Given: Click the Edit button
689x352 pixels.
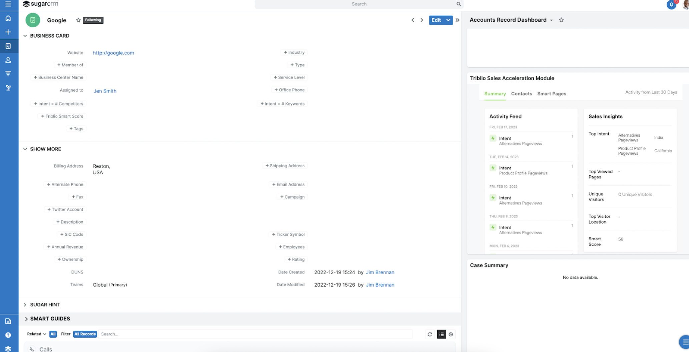Looking at the screenshot, I should [436, 20].
